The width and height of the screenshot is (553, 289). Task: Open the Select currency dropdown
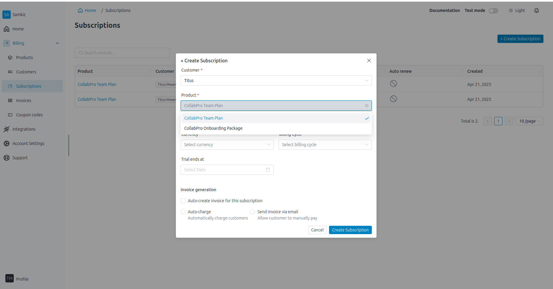click(x=227, y=145)
